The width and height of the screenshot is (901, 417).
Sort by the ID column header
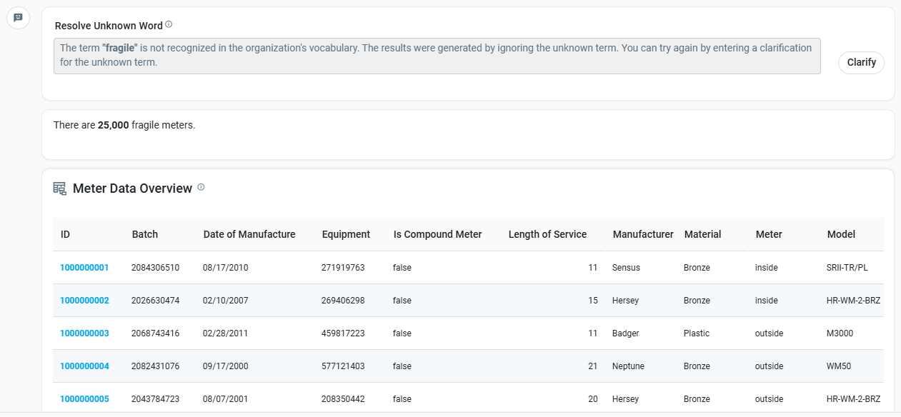pyautogui.click(x=65, y=234)
